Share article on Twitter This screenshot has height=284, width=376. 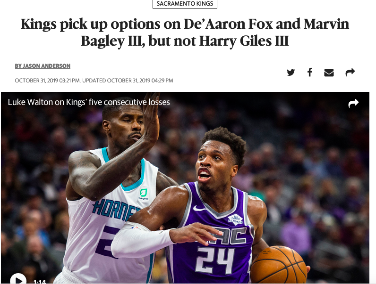coord(291,72)
